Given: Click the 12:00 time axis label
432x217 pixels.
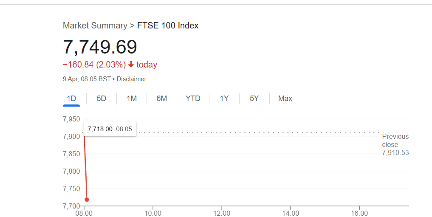Looking at the screenshot, I should (x=222, y=214).
